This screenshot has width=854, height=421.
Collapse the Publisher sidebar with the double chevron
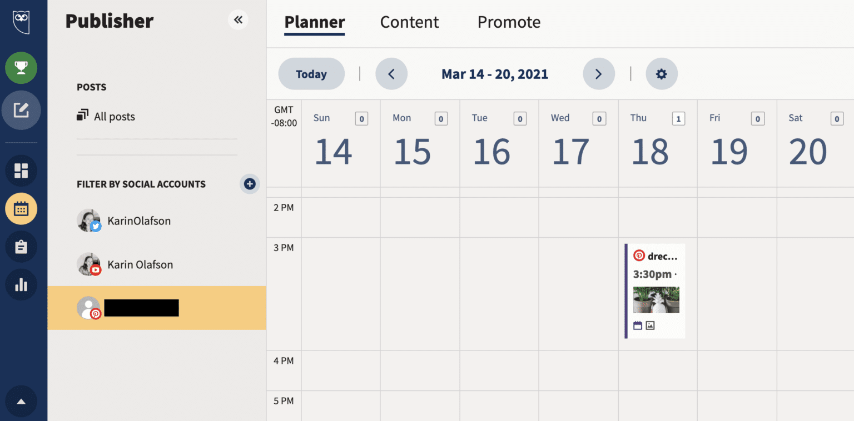click(238, 19)
